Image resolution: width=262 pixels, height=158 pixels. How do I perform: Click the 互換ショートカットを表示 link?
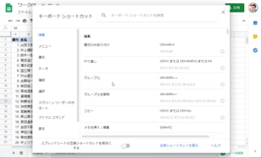pyautogui.click(x=179, y=145)
